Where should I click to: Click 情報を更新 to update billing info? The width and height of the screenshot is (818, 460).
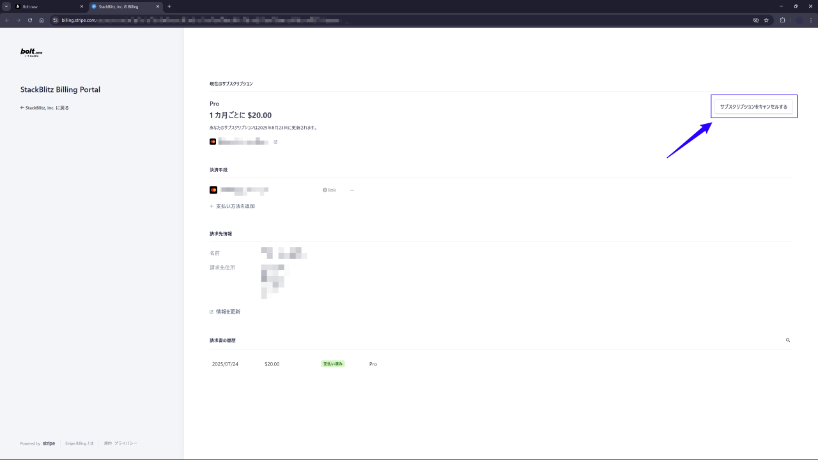[x=225, y=312]
